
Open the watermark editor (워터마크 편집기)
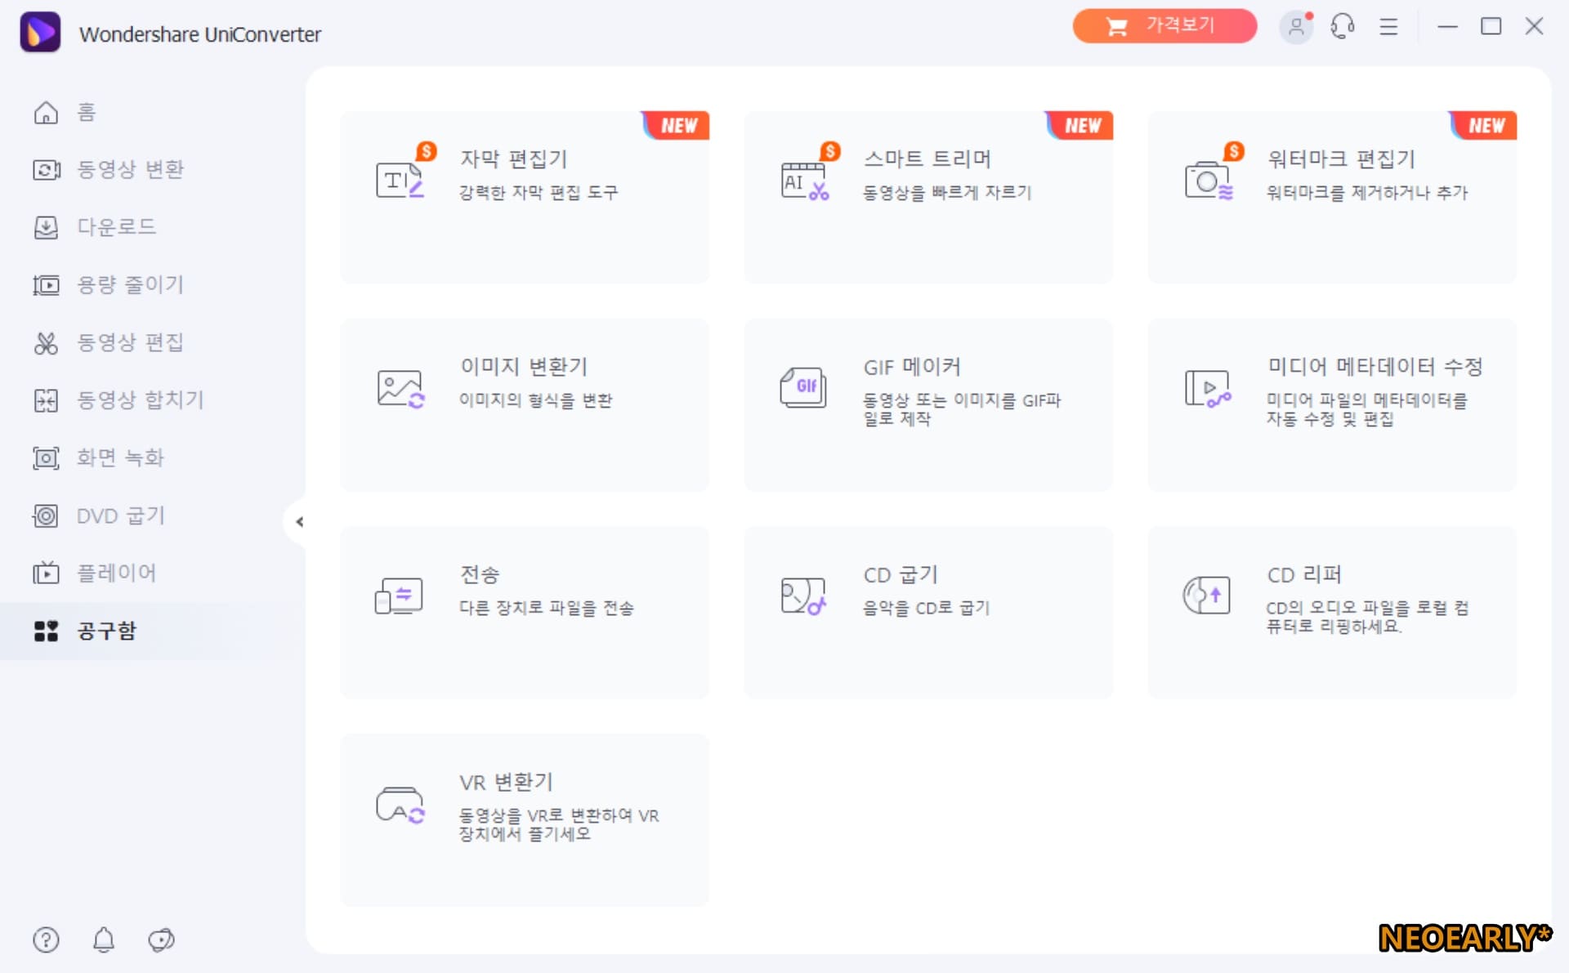[x=1331, y=198]
